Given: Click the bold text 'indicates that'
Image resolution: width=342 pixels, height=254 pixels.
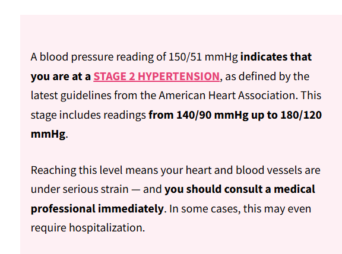Looking at the screenshot, I should (276, 57).
